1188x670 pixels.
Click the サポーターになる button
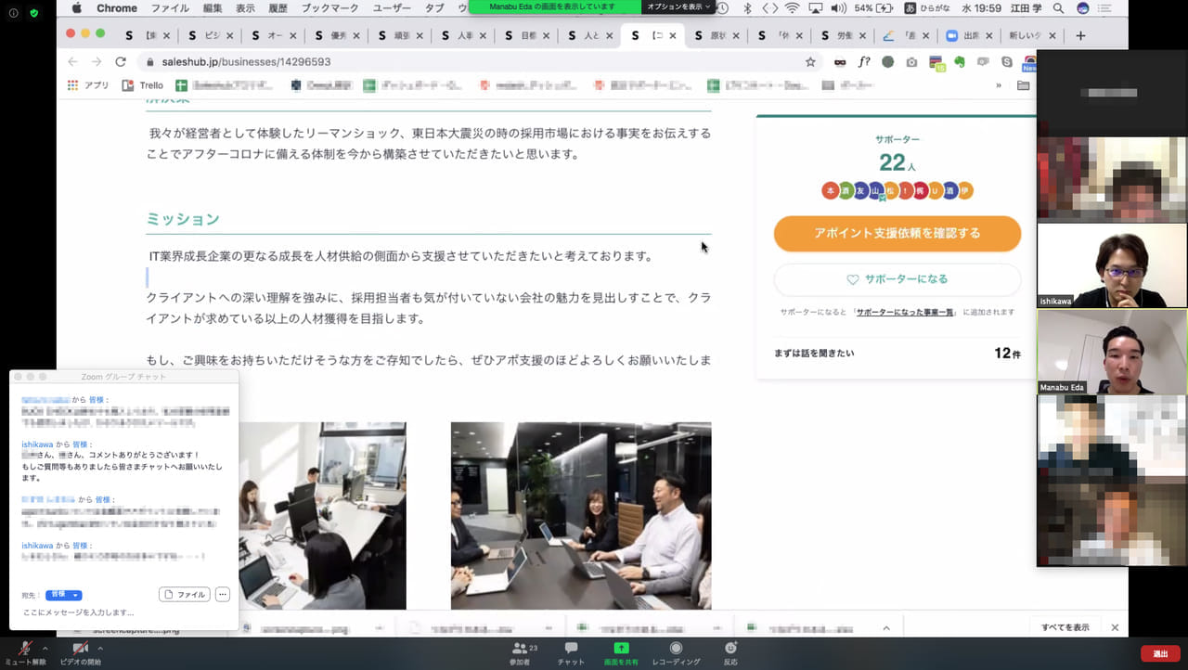[x=897, y=277]
